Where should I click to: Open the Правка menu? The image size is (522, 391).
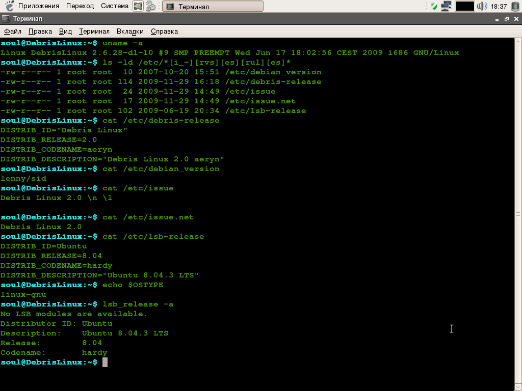click(x=40, y=31)
